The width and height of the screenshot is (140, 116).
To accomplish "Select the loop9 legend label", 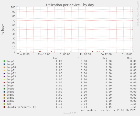I will pyautogui.click(x=10, y=101).
